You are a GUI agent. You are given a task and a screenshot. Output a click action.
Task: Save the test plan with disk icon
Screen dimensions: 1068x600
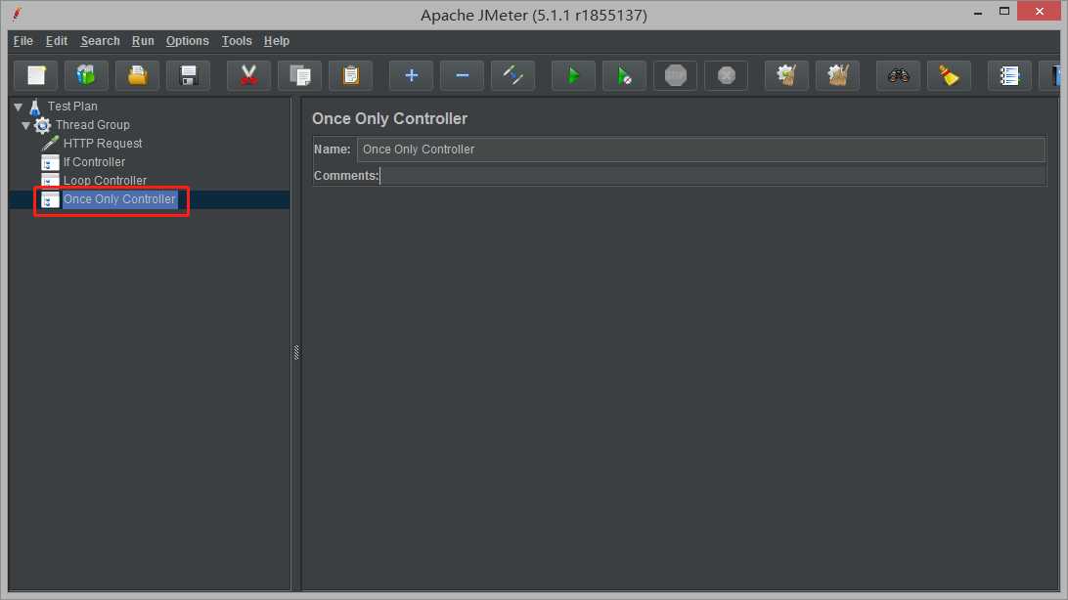pyautogui.click(x=188, y=75)
